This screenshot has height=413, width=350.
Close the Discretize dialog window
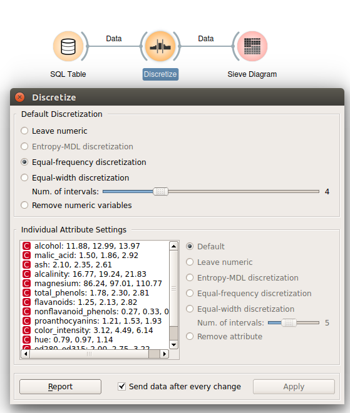pos(20,97)
